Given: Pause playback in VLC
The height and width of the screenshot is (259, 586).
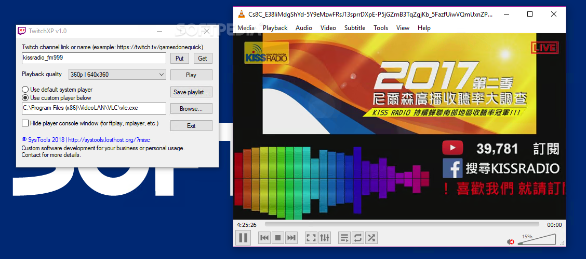Looking at the screenshot, I should [243, 237].
